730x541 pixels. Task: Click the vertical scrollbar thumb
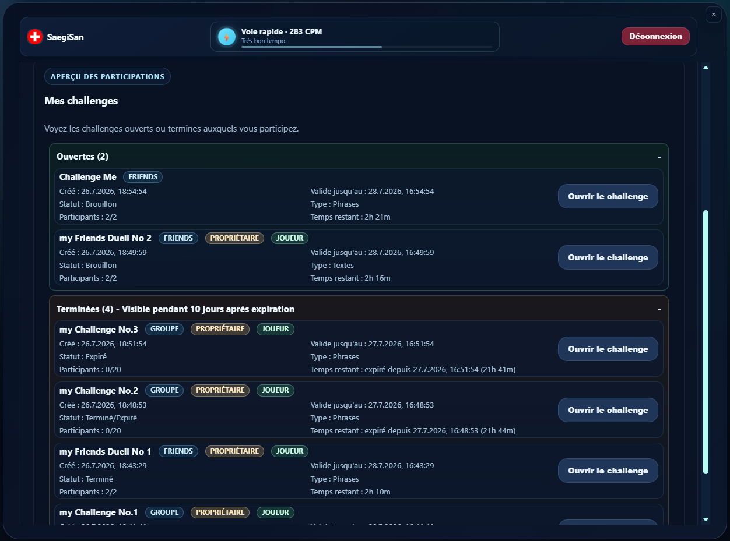coord(706,342)
